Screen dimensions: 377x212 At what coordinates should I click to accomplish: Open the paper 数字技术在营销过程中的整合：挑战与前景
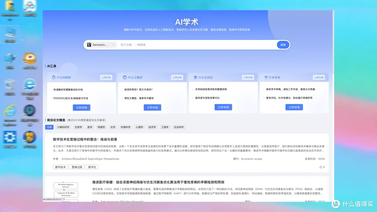coord(85,139)
